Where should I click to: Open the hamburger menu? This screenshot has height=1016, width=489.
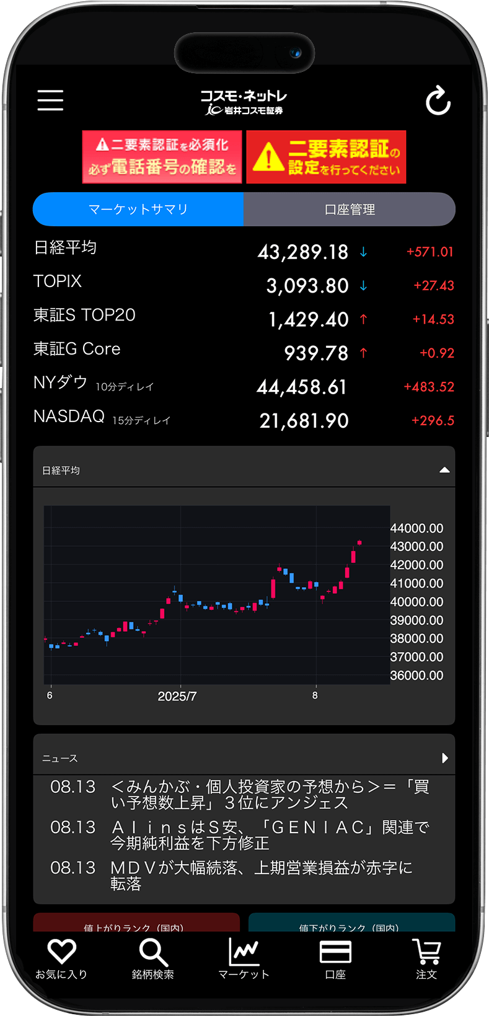[50, 100]
